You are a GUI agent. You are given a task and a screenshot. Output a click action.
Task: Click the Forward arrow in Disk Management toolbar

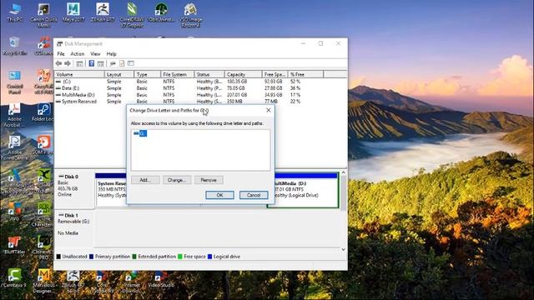[x=68, y=63]
